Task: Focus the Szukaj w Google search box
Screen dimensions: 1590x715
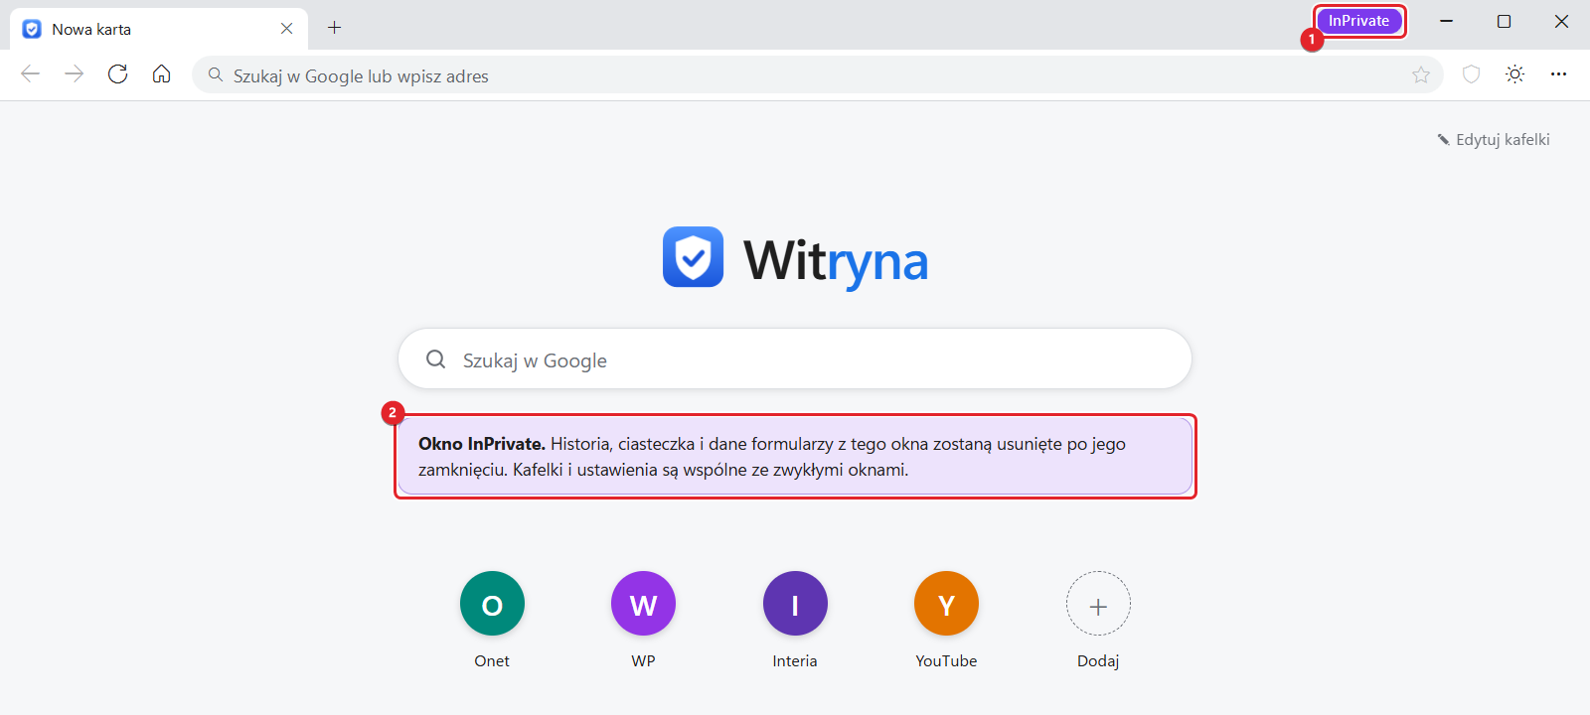Action: point(795,359)
